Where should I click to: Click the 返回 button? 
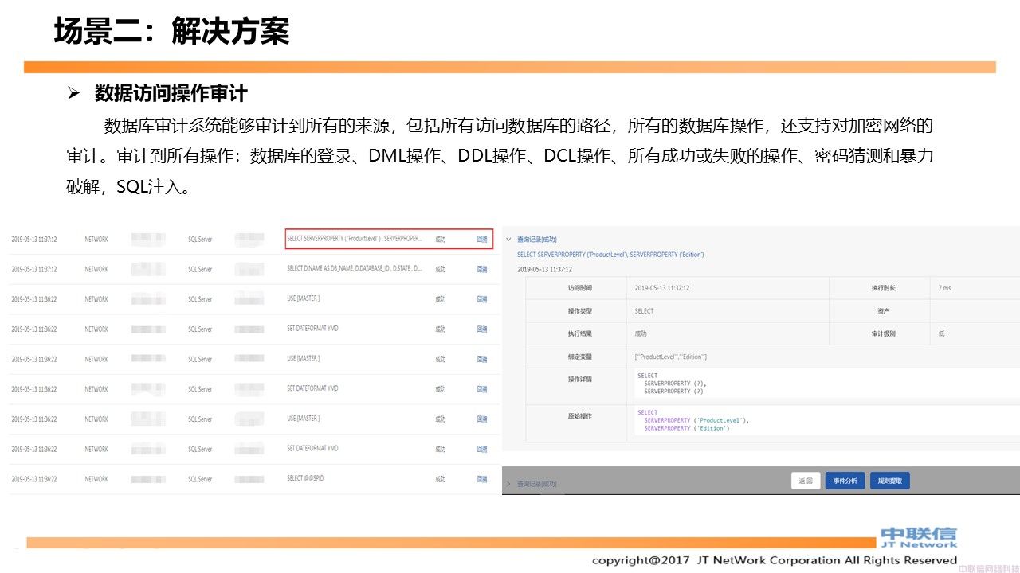[x=806, y=481]
